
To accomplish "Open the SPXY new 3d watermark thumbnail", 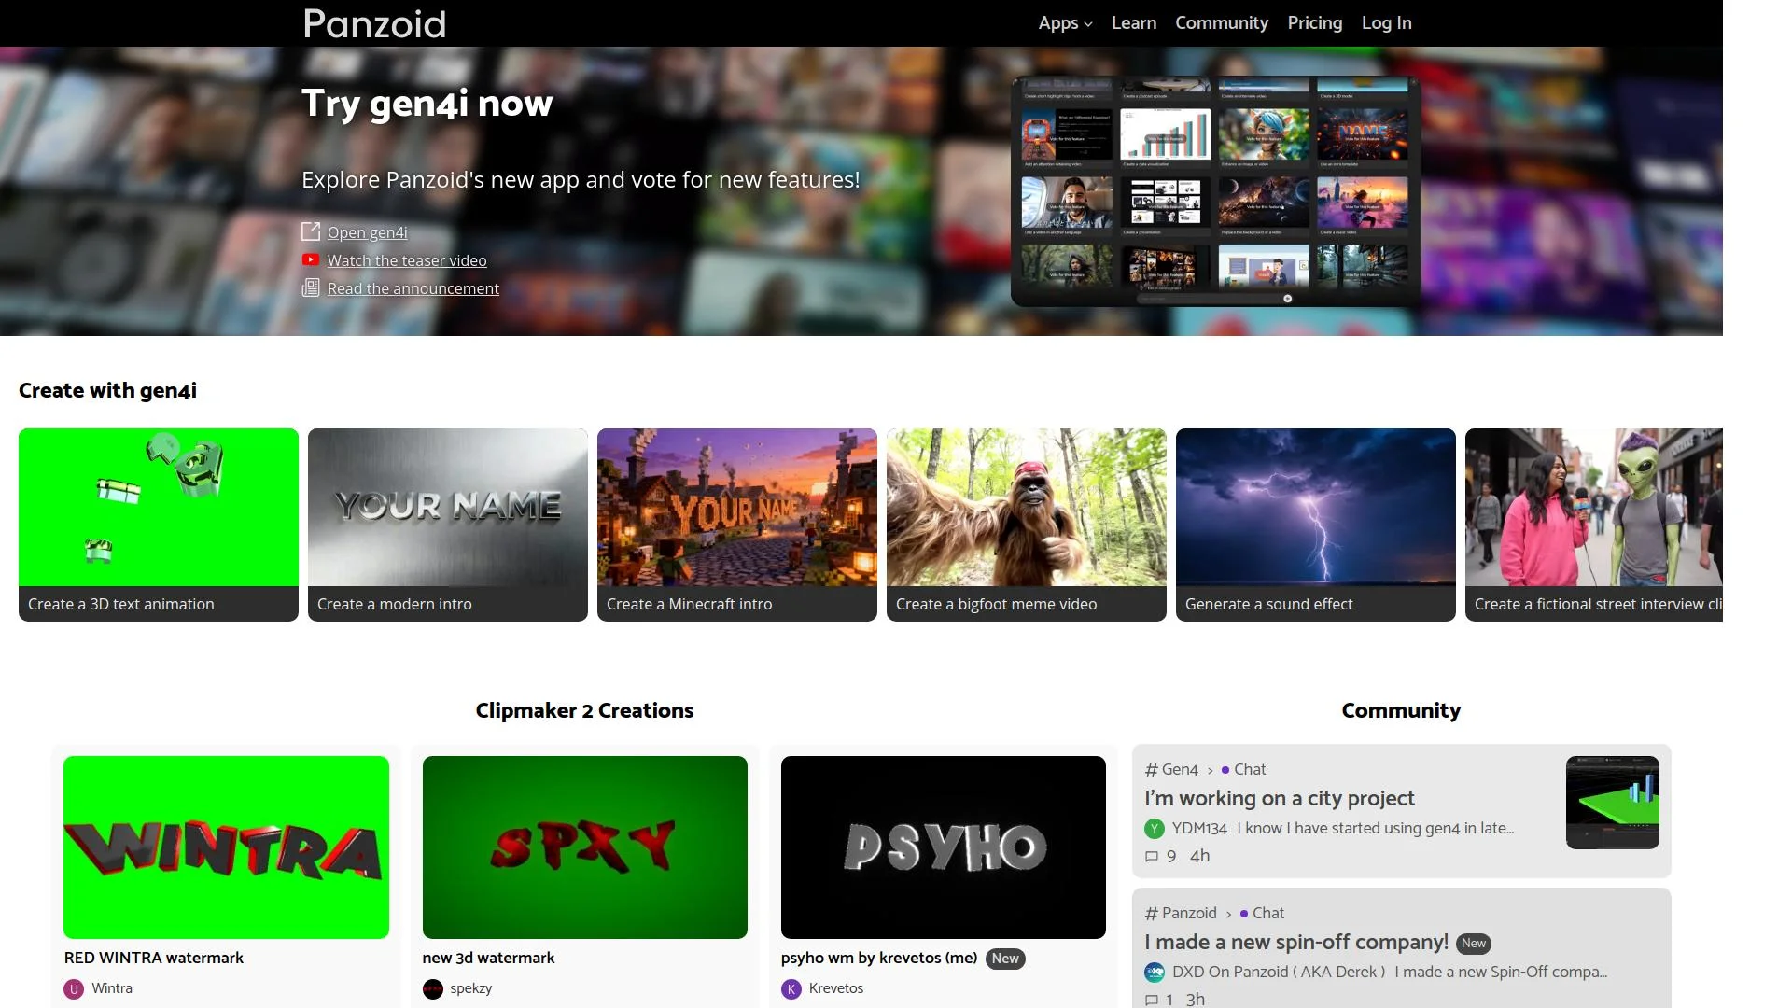I will point(585,847).
